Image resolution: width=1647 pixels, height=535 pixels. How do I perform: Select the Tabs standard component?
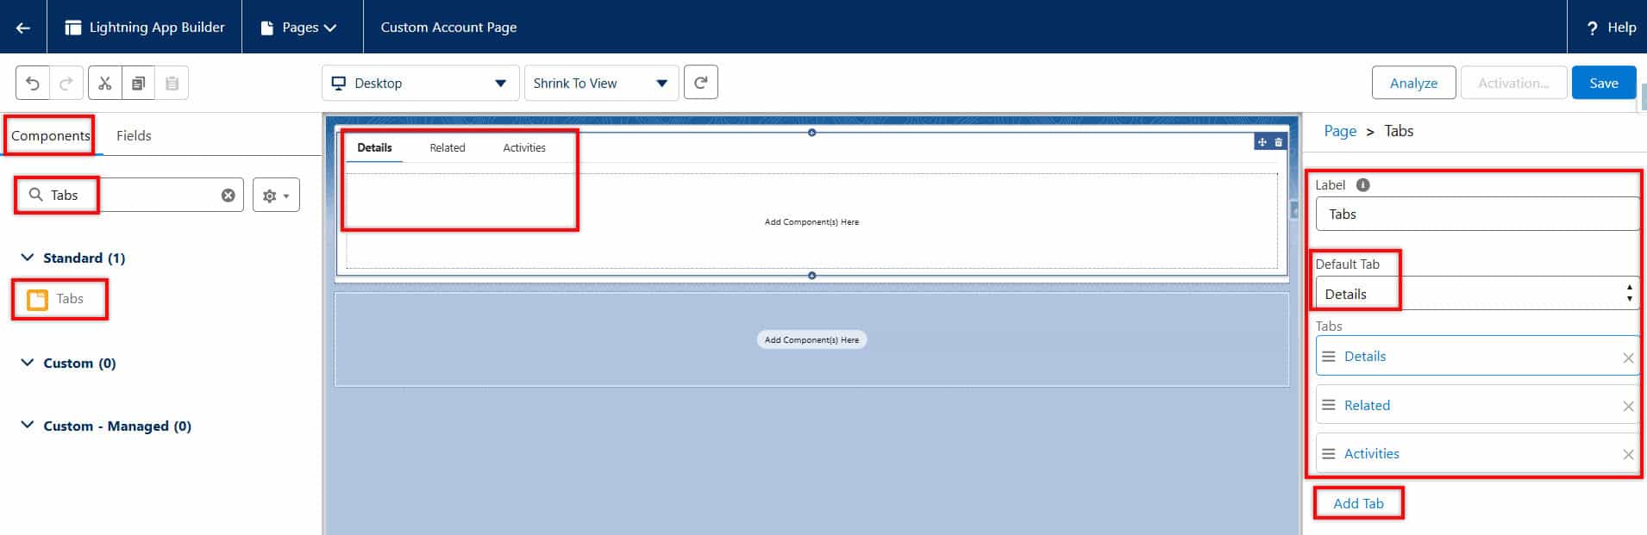[56, 299]
